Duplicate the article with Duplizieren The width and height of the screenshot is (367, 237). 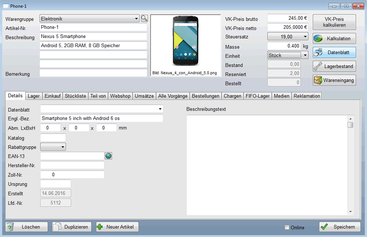coord(72,227)
